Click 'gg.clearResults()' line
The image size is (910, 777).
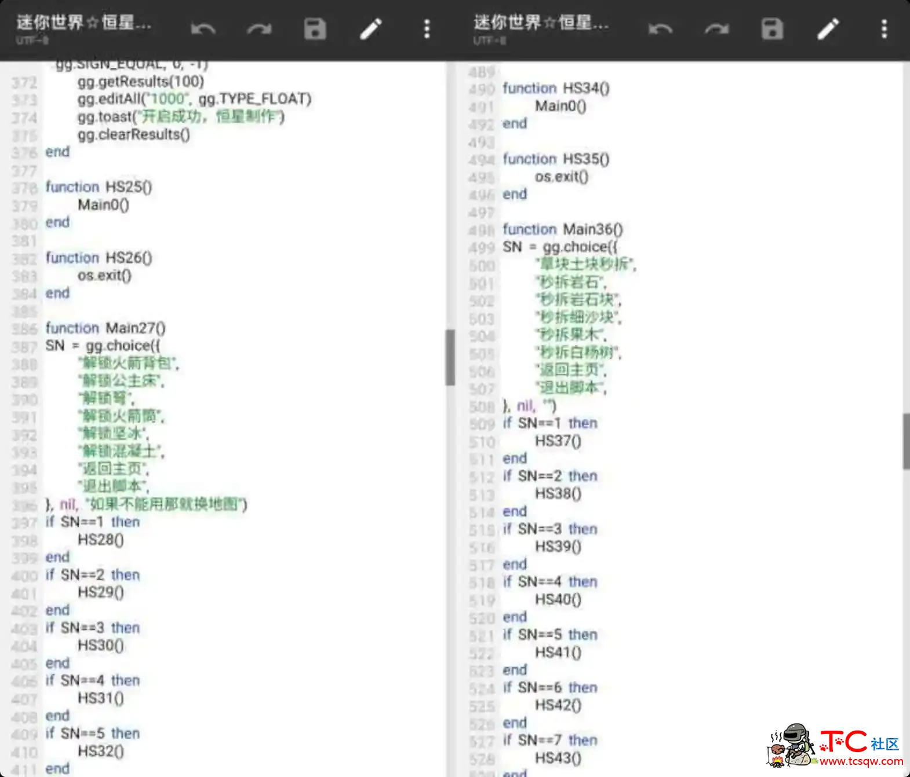click(x=134, y=134)
